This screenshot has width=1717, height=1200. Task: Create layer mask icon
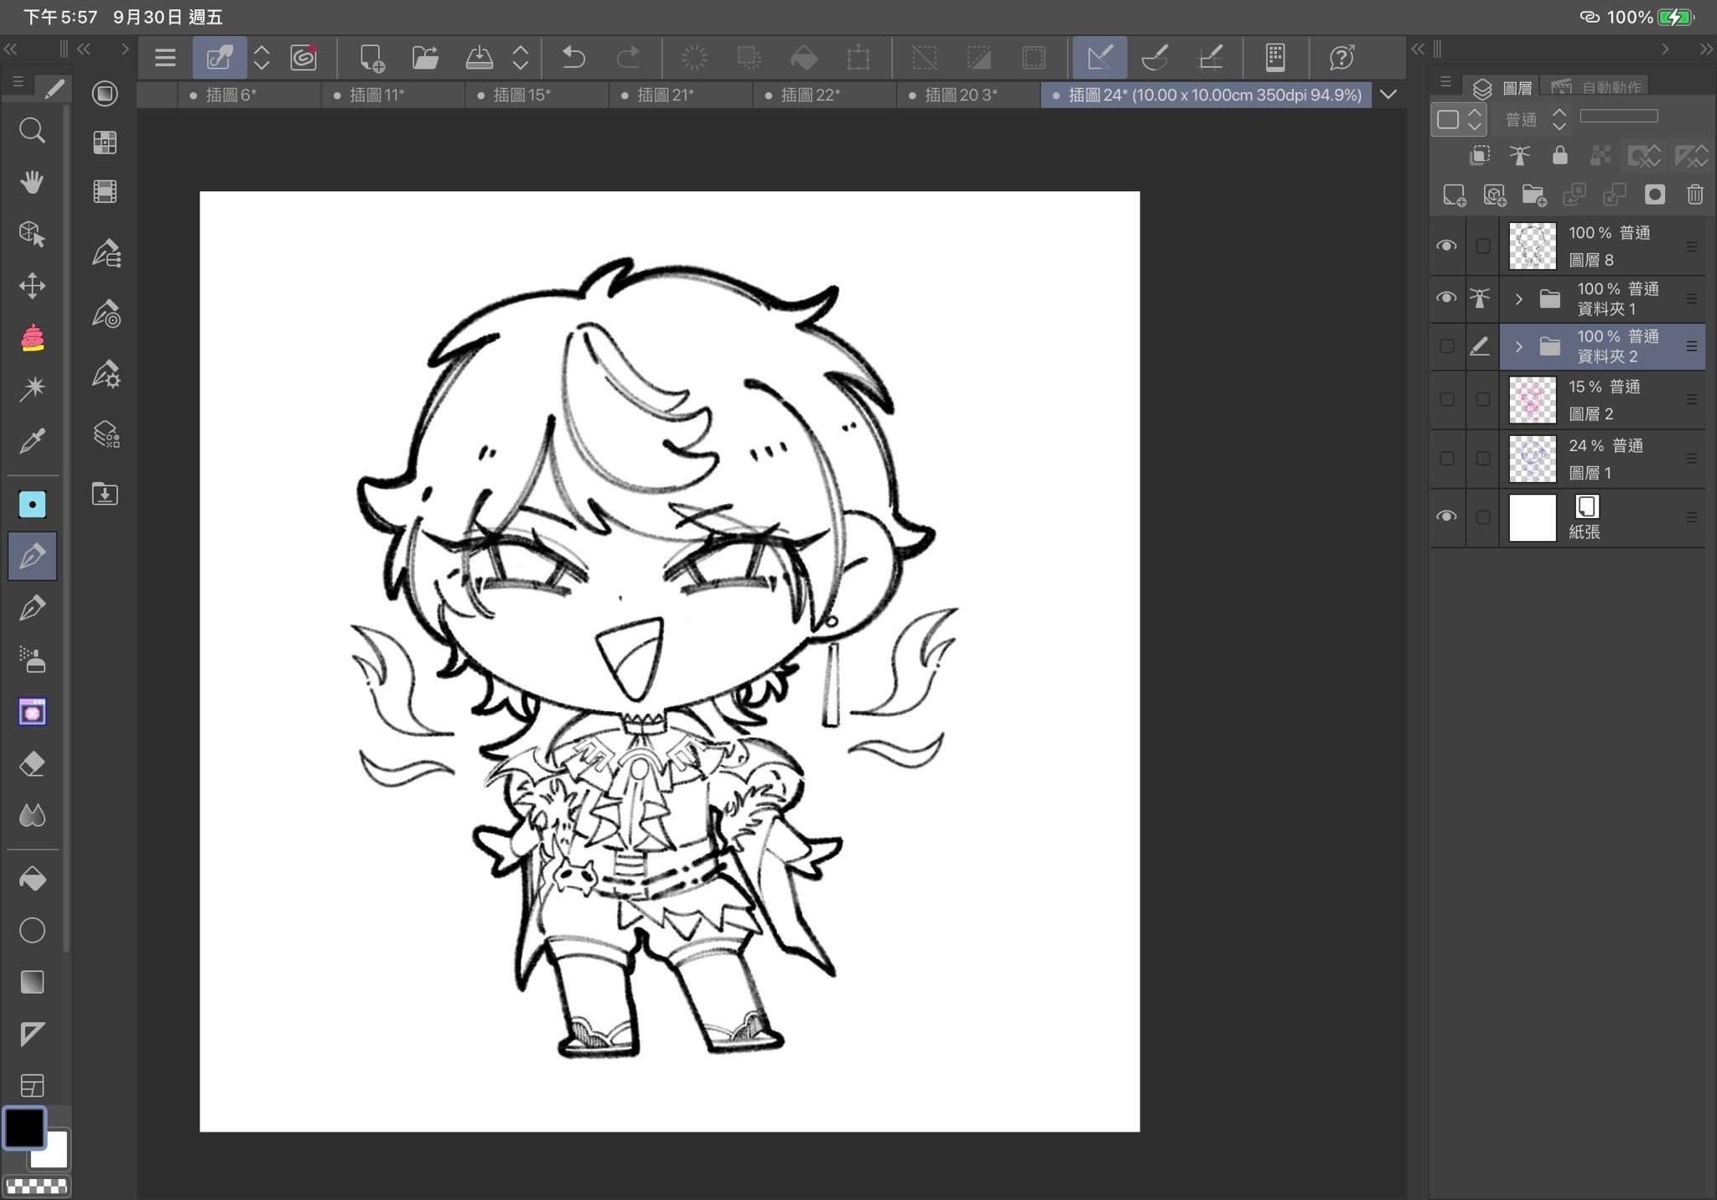pyautogui.click(x=1654, y=195)
